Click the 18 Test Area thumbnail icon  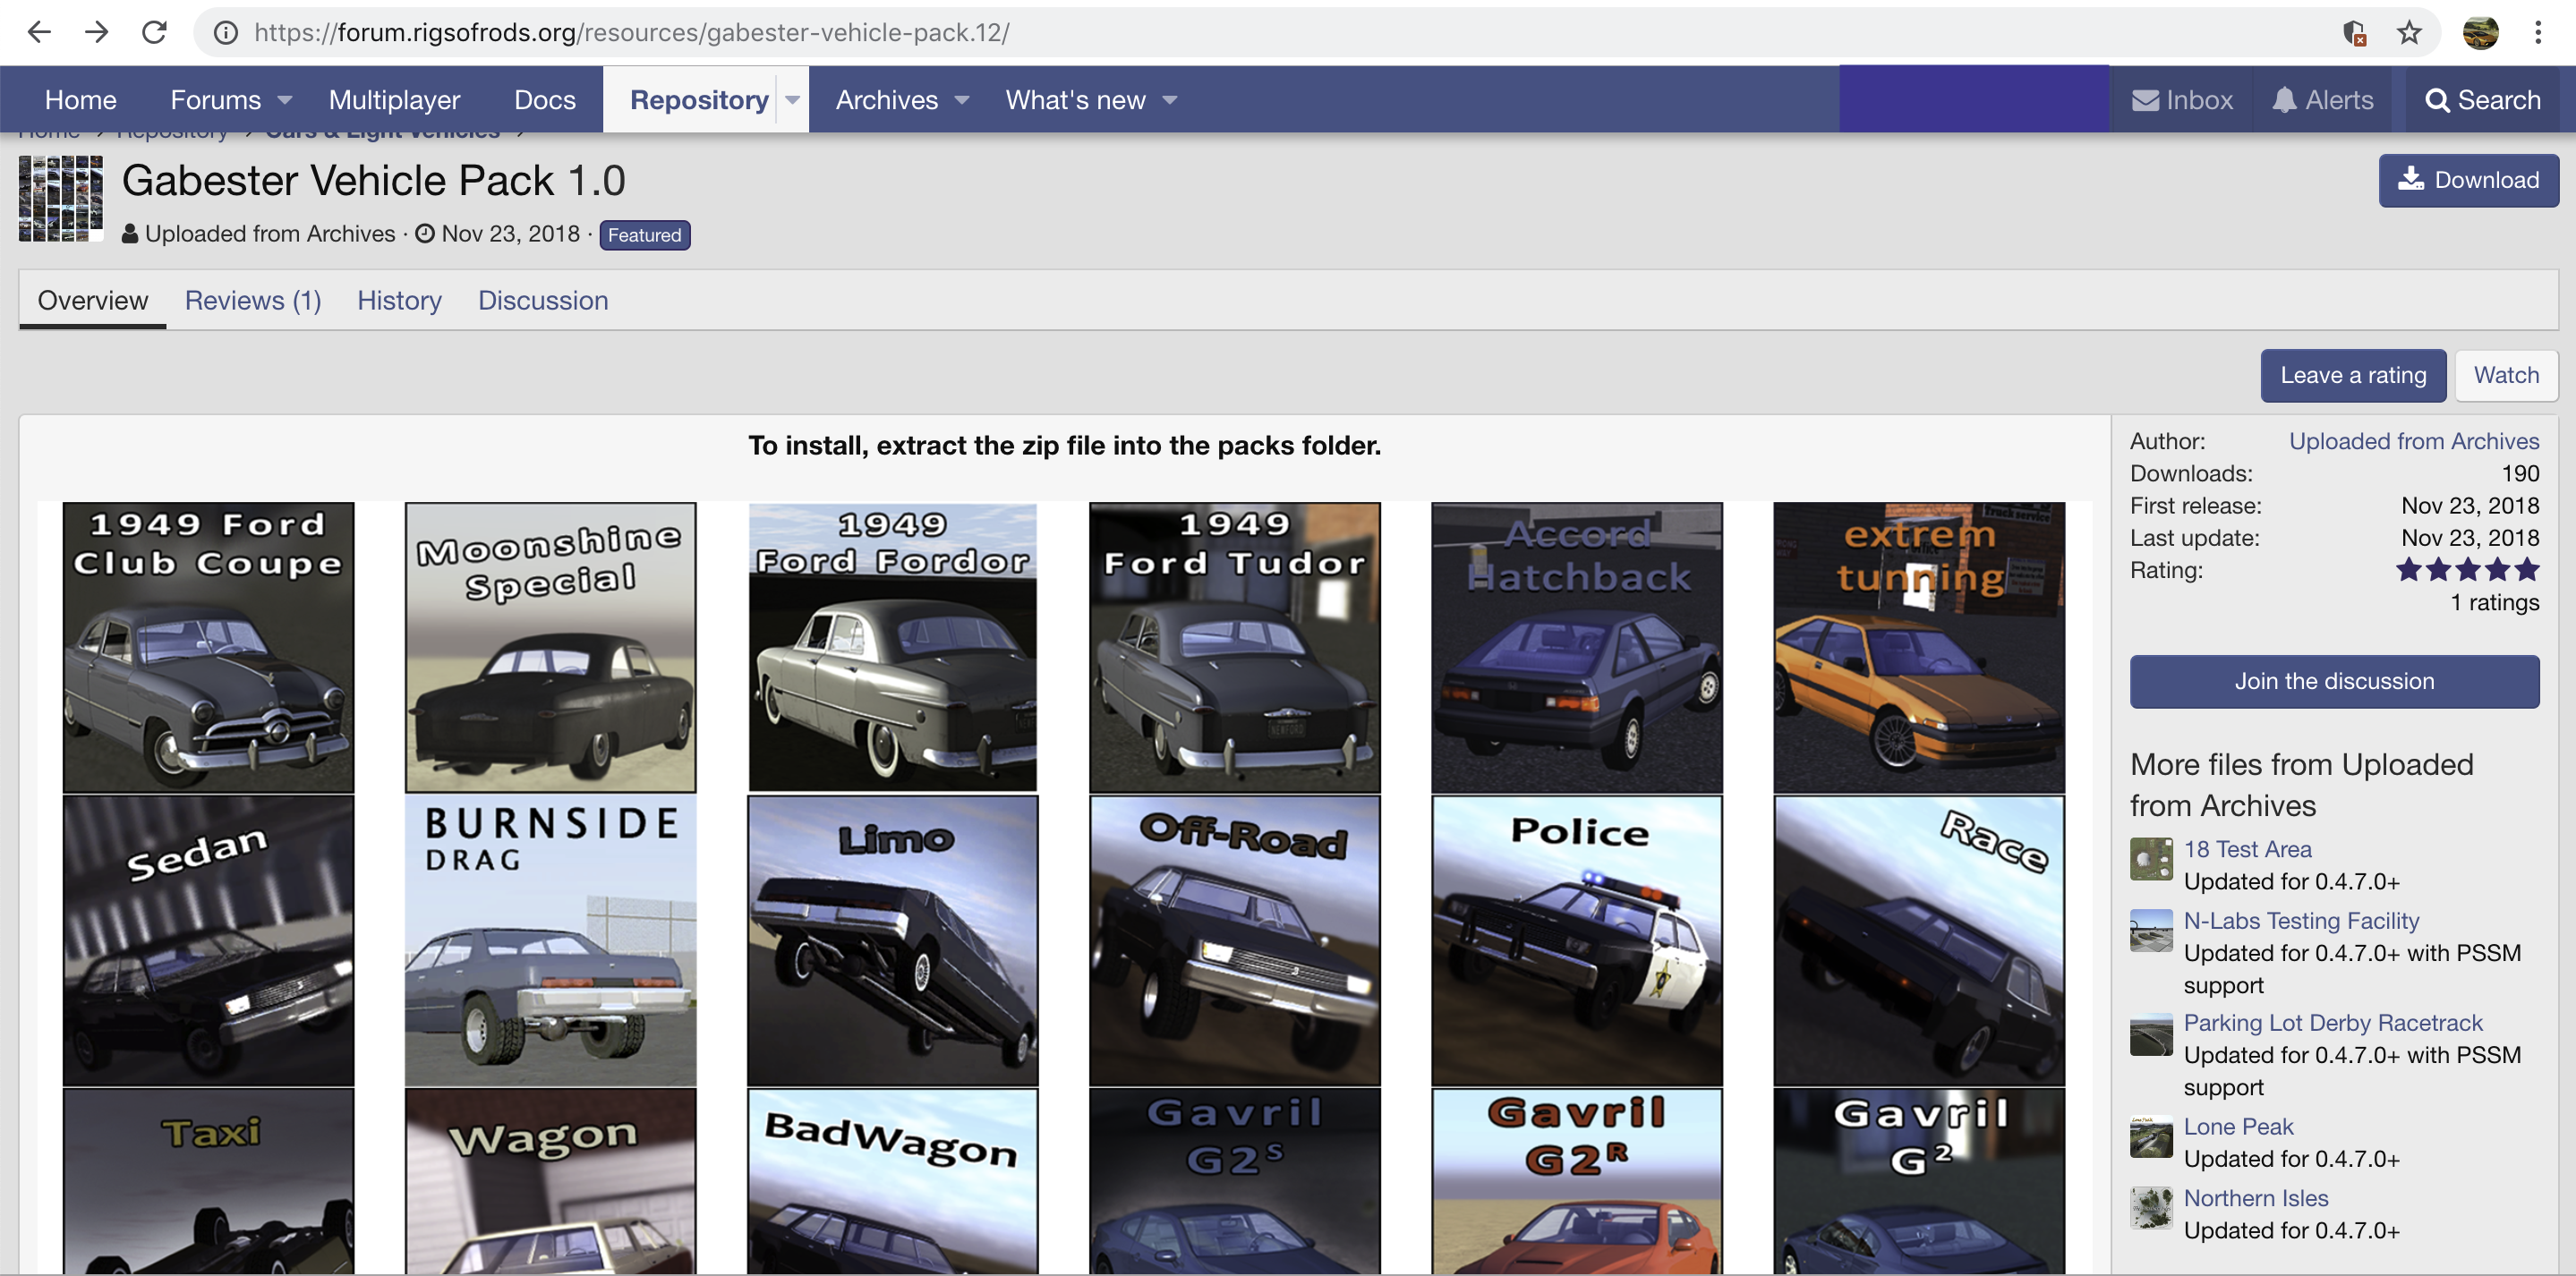pyautogui.click(x=2151, y=859)
